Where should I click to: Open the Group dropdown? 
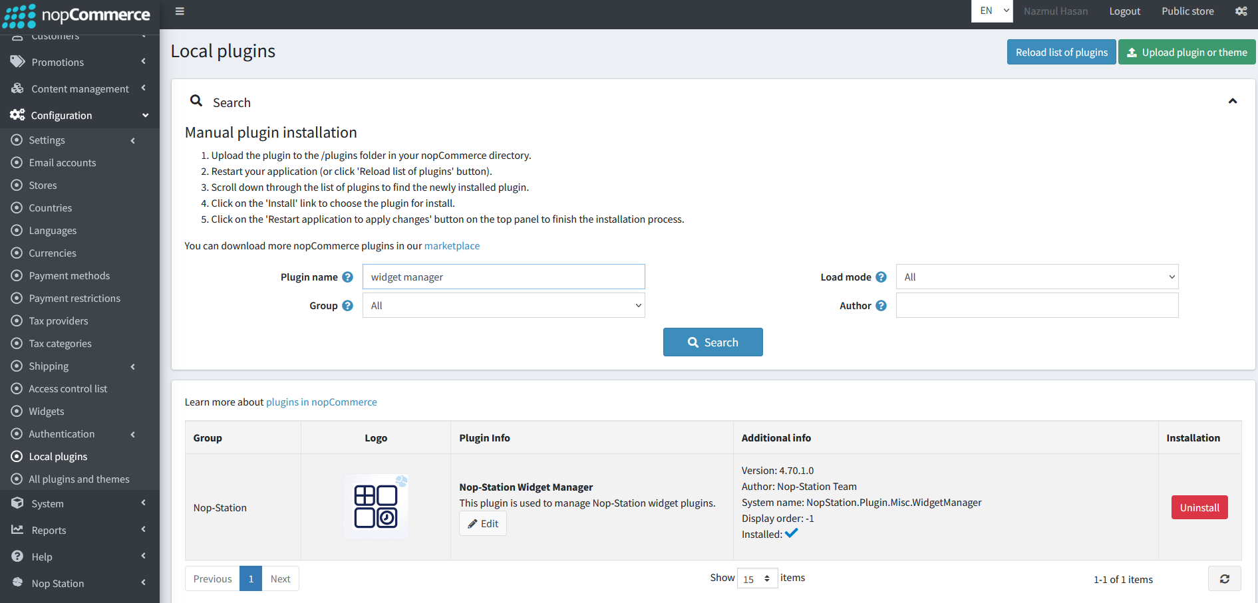pos(504,305)
